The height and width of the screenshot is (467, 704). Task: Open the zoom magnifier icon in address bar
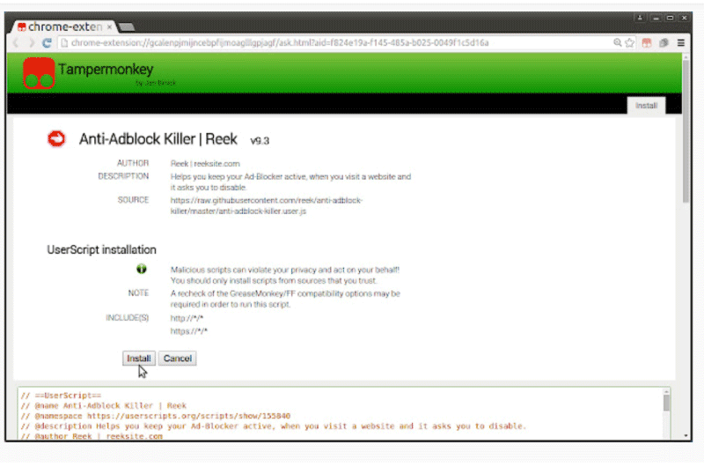tap(618, 42)
